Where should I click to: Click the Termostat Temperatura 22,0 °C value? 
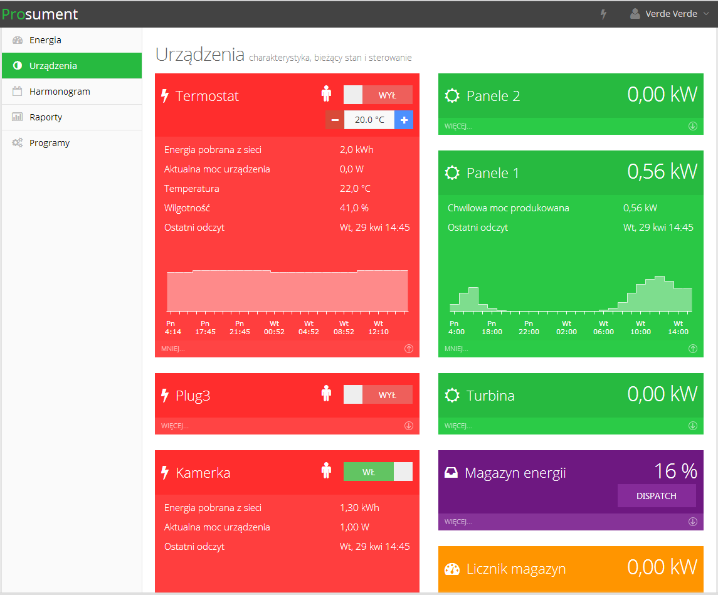click(x=355, y=189)
